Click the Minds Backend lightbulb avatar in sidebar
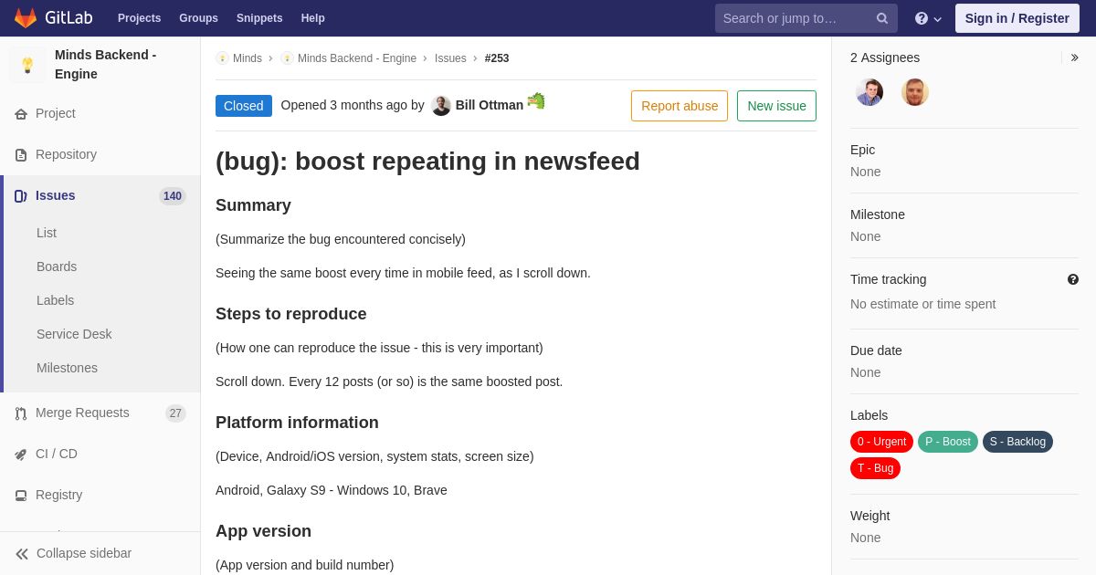This screenshot has height=575, width=1096. point(27,65)
